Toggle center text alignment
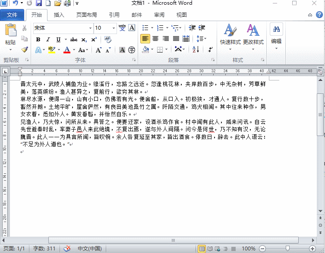The height and width of the screenshot is (253, 325). (155, 39)
